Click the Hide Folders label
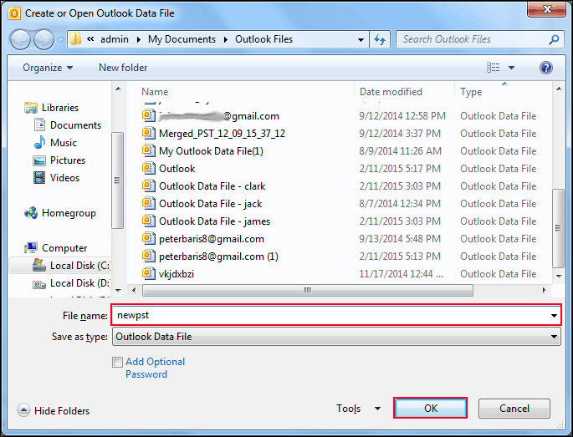The height and width of the screenshot is (437, 573). coord(62,411)
